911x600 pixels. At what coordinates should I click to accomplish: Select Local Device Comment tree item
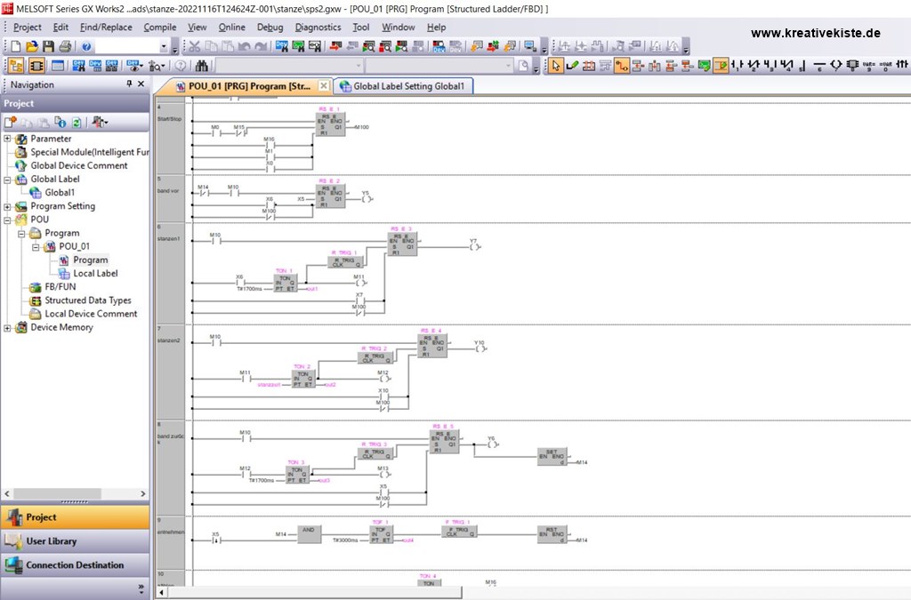(x=91, y=314)
